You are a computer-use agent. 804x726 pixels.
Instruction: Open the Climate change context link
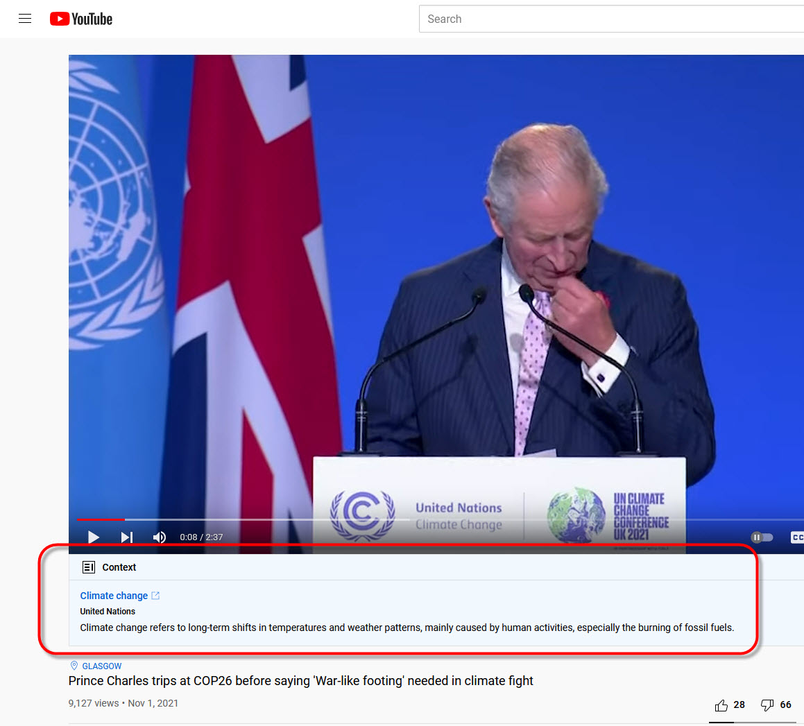click(x=114, y=595)
